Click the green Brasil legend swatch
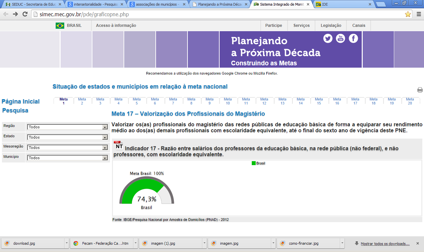This screenshot has width=424, height=252. 254,163
